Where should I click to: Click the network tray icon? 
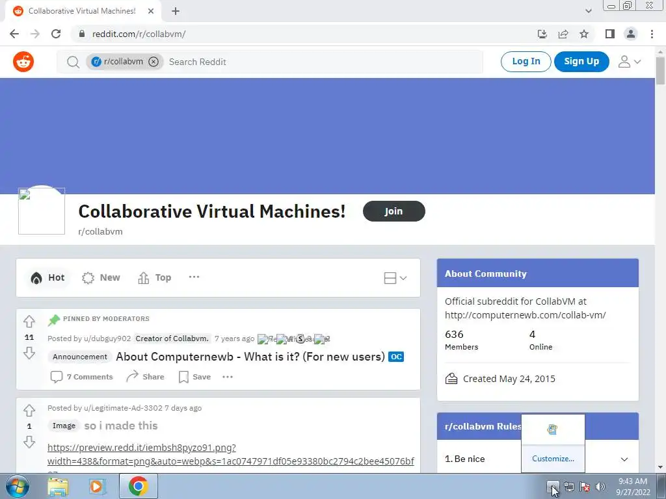(x=569, y=487)
